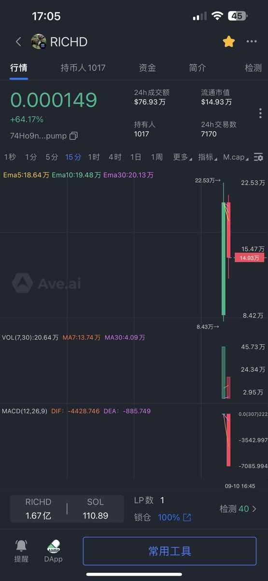Expand the 更多 timeframe dropdown
Viewport: 268px width, 581px height.
182,157
